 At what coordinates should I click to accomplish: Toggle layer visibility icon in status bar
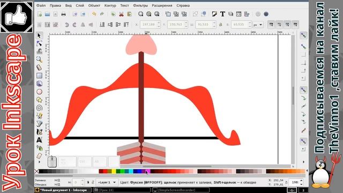coord(88,182)
